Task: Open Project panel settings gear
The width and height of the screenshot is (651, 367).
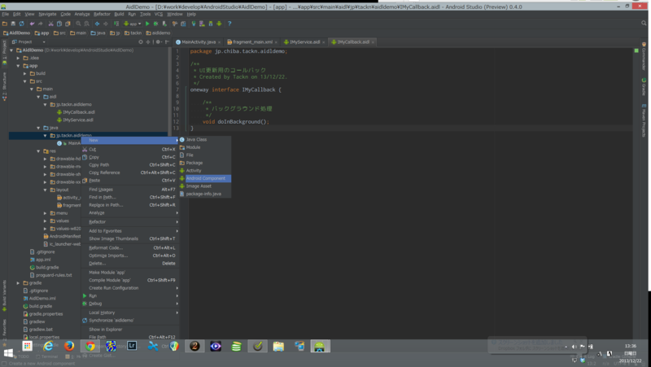Action: coord(158,42)
